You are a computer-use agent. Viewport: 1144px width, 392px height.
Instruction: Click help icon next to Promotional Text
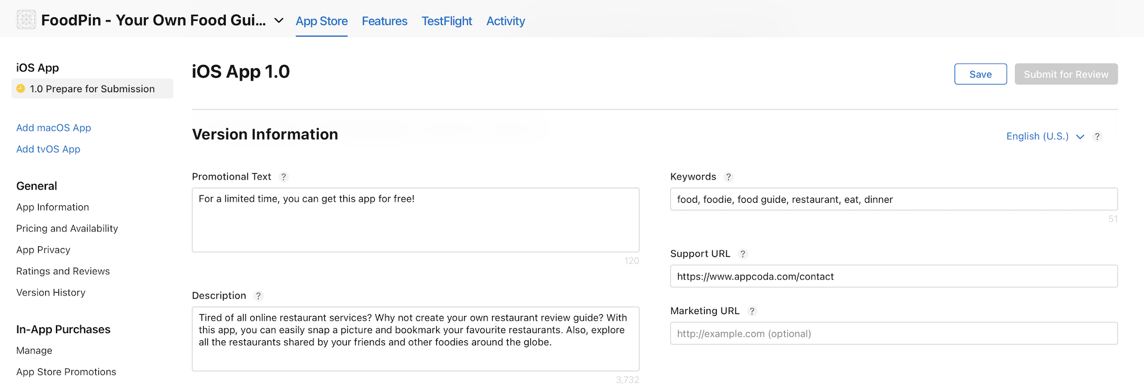(x=284, y=177)
